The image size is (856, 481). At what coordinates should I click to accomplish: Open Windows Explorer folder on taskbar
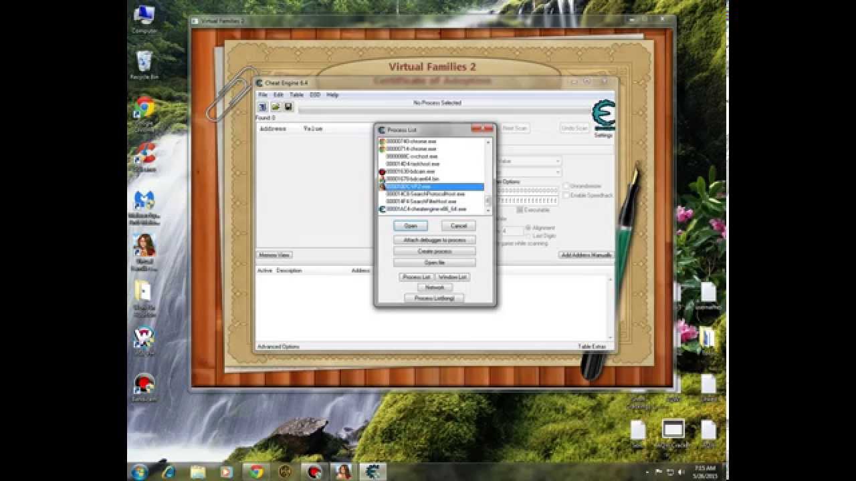pyautogui.click(x=198, y=472)
